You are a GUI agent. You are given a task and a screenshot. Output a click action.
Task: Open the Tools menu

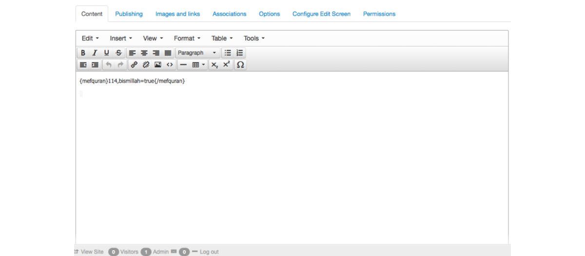point(254,38)
